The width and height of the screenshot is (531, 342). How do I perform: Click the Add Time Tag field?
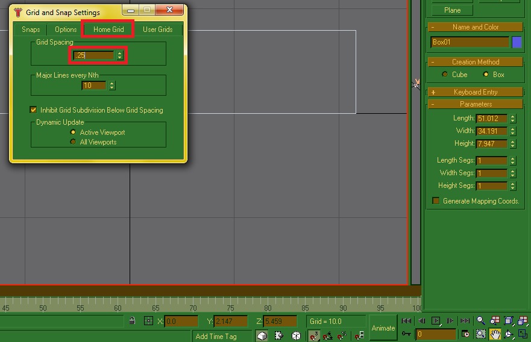point(222,336)
